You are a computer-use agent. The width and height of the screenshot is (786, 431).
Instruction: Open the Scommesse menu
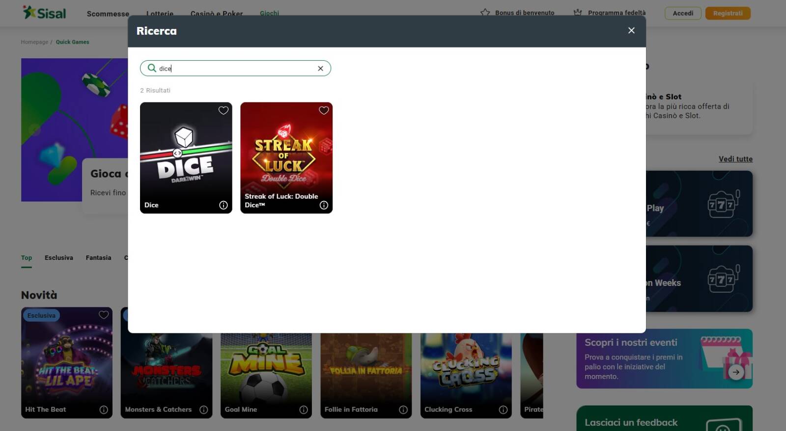click(x=108, y=14)
